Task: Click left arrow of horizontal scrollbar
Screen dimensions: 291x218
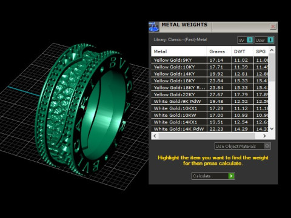Action: pyautogui.click(x=155, y=136)
